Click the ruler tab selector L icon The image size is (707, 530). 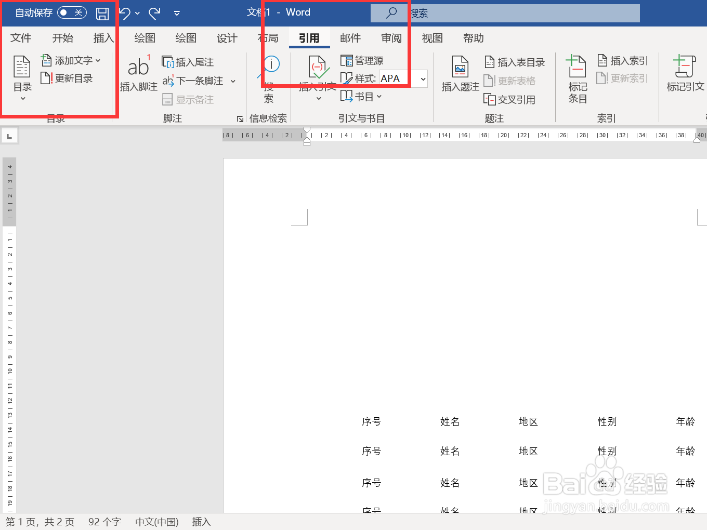click(x=9, y=136)
